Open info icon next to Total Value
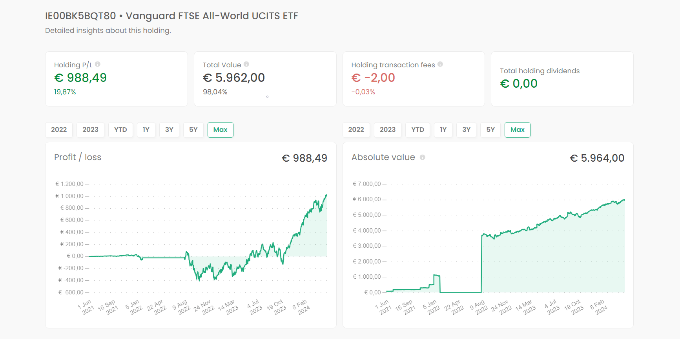The width and height of the screenshot is (680, 339). click(x=246, y=64)
